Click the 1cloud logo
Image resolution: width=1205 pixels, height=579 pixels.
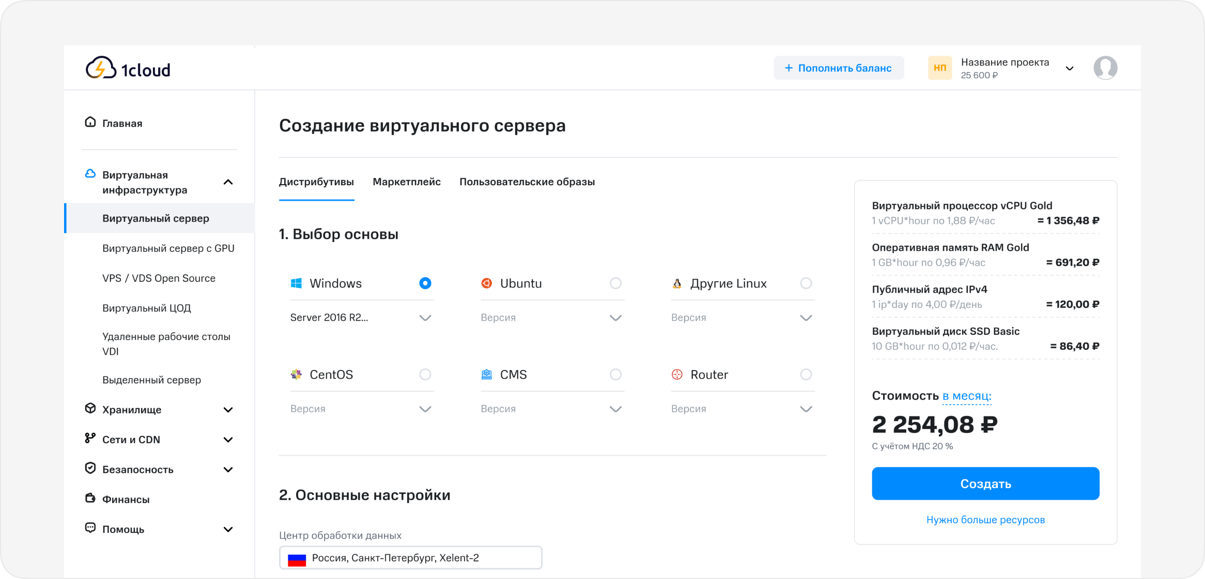[128, 68]
